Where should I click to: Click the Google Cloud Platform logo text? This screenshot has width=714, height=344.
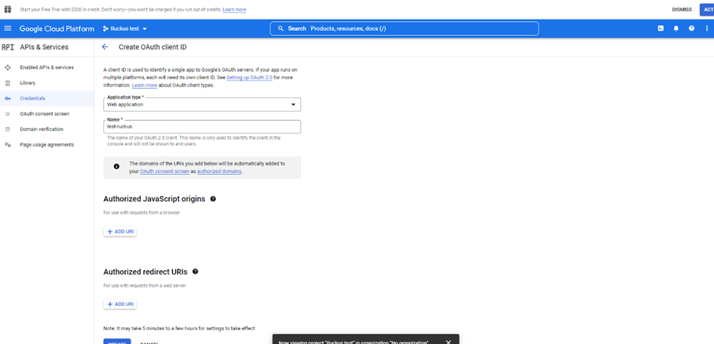coord(57,29)
